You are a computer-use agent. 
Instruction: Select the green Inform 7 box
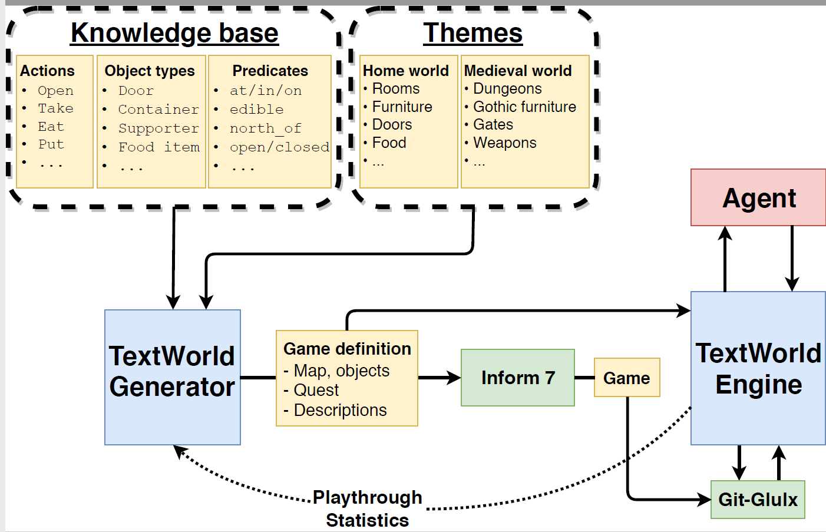click(517, 378)
